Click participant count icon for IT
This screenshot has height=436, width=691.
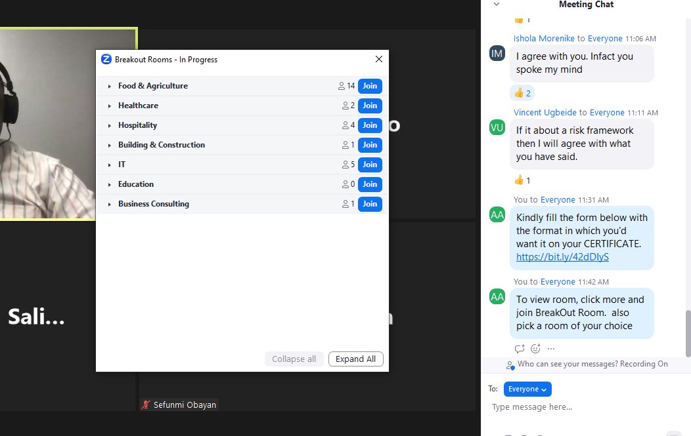pos(345,165)
